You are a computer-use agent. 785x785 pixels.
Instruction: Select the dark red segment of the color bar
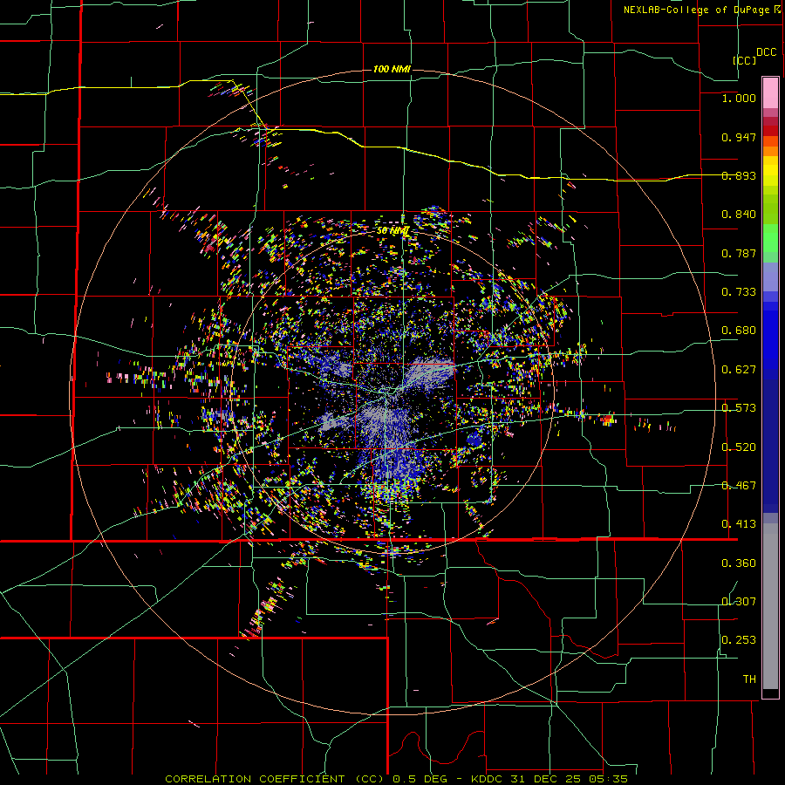770,130
